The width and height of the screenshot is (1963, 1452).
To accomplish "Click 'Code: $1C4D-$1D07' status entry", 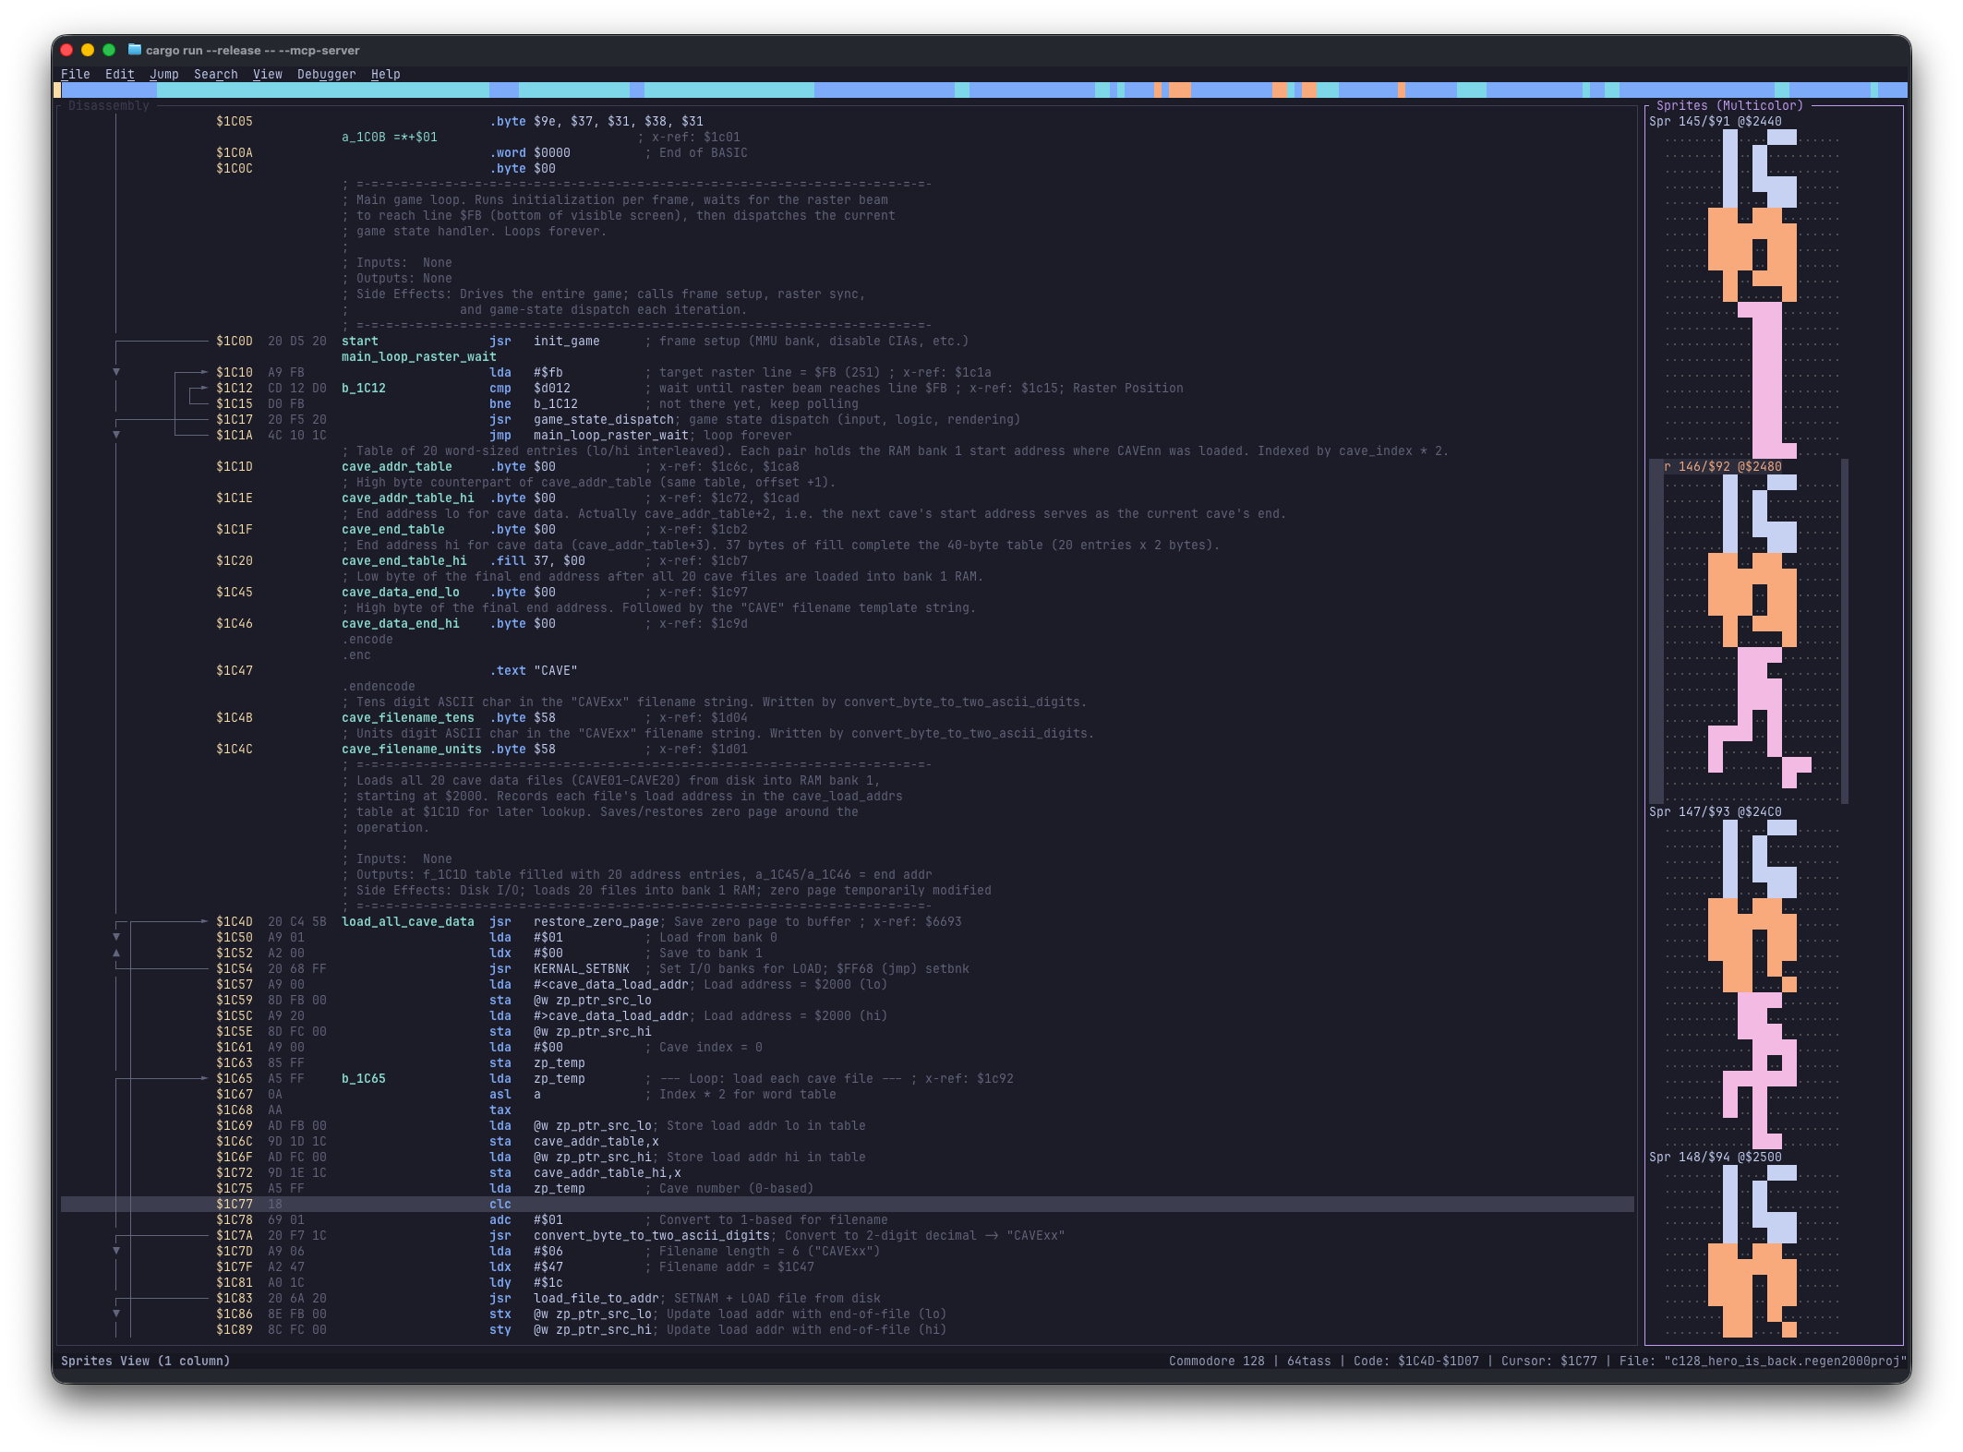I will (x=1415, y=1361).
